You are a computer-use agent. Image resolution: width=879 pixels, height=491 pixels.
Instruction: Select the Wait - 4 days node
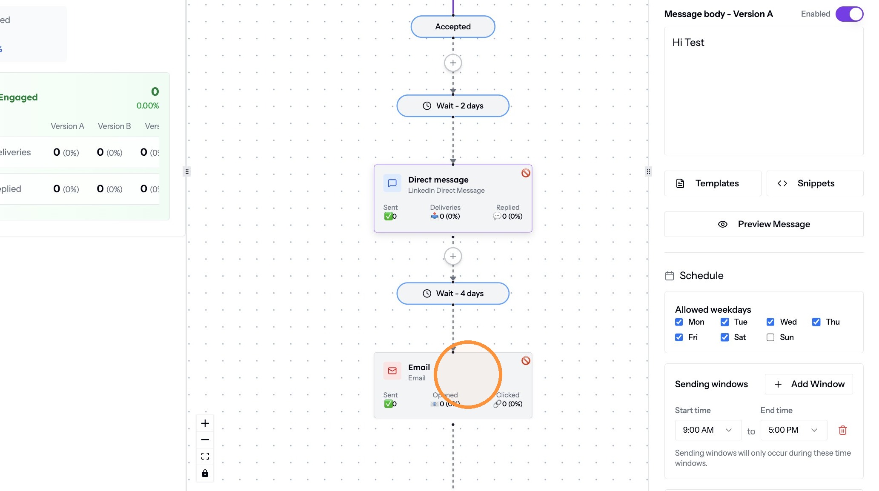pos(453,294)
